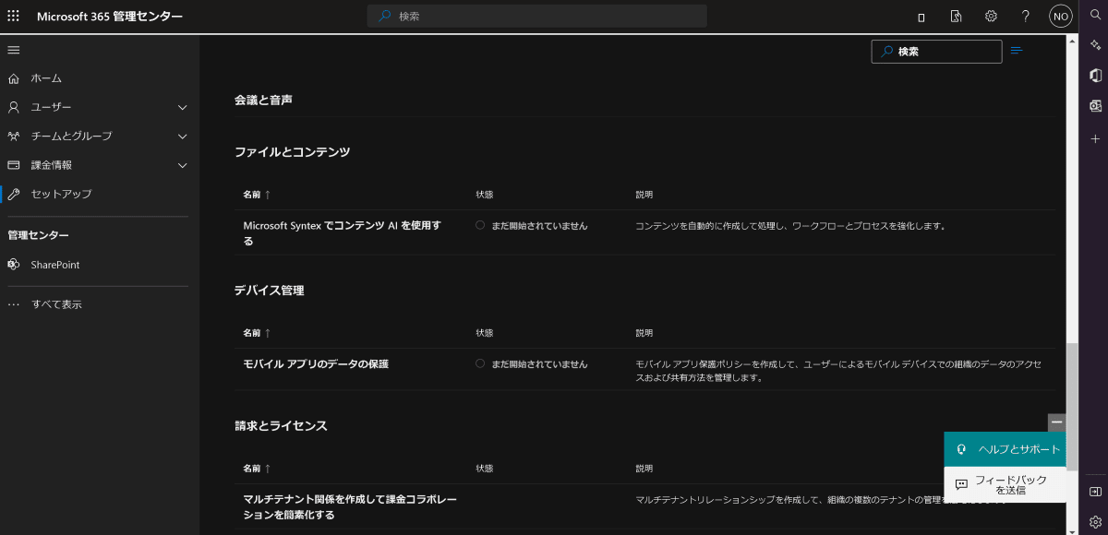Screen dimensions: 1108x535
Task: Expand the チームとグループ chevron
Action: [183, 136]
